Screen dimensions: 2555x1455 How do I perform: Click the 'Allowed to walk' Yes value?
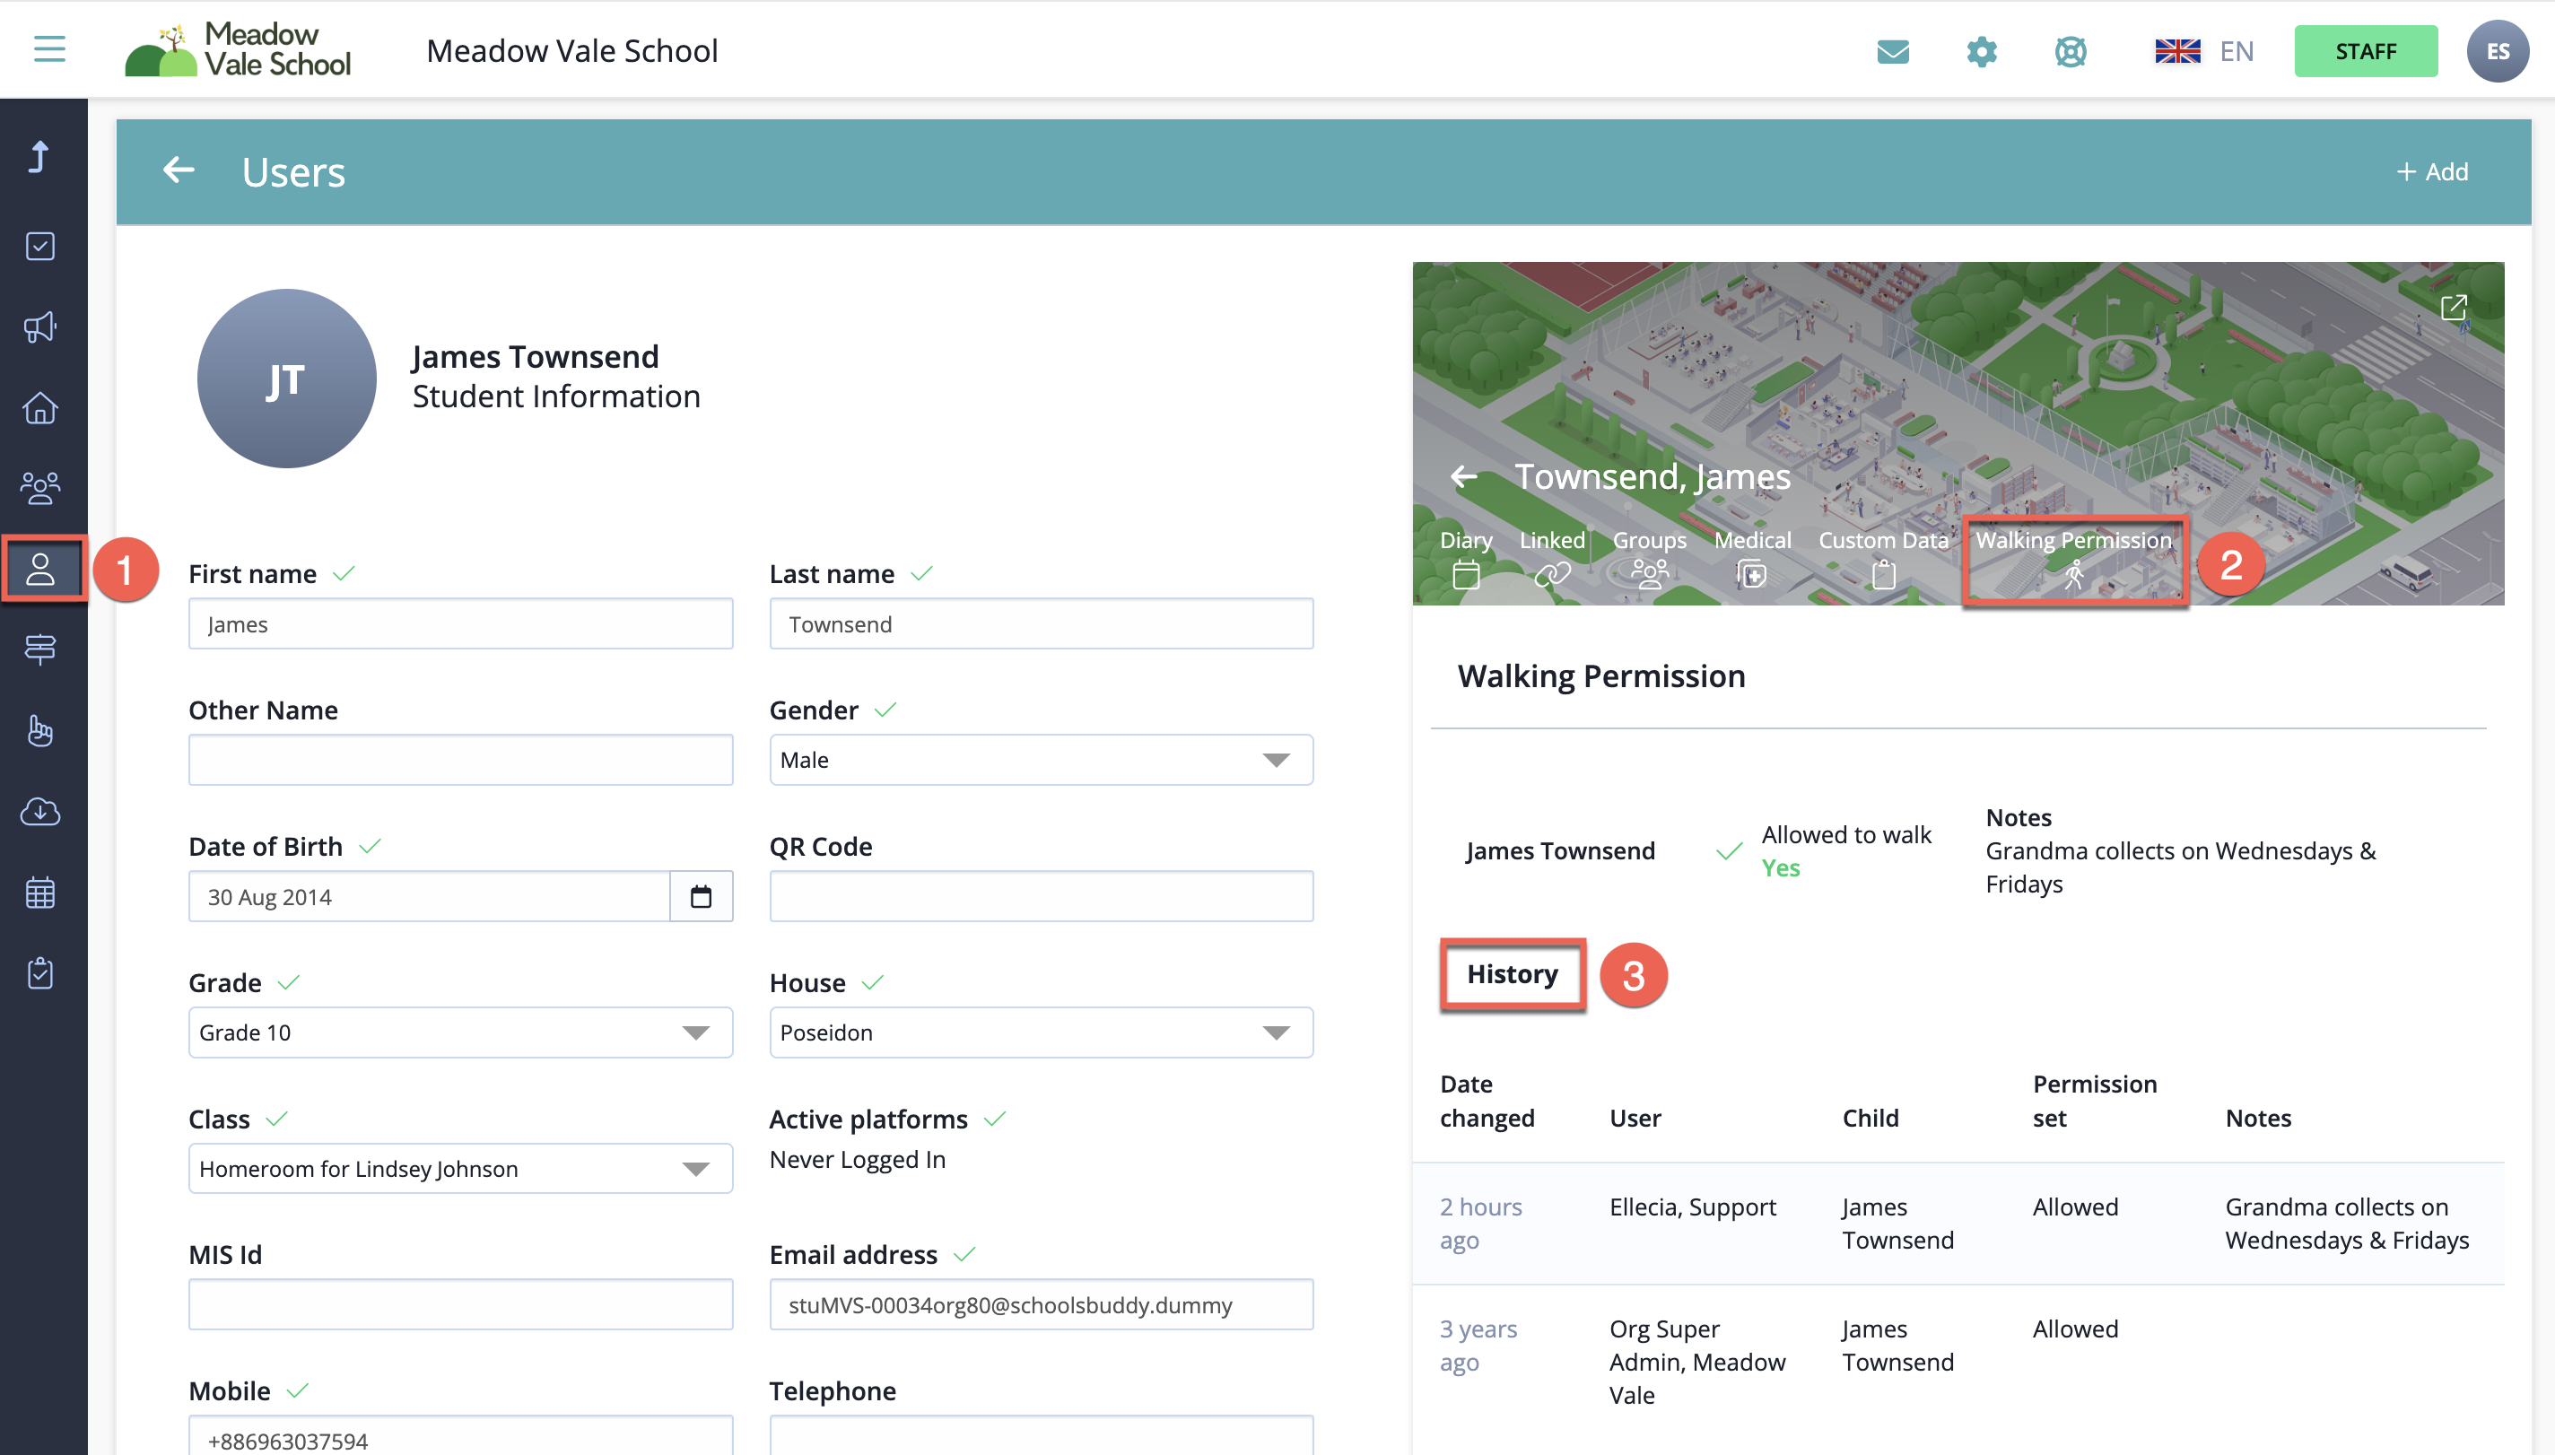point(1780,867)
